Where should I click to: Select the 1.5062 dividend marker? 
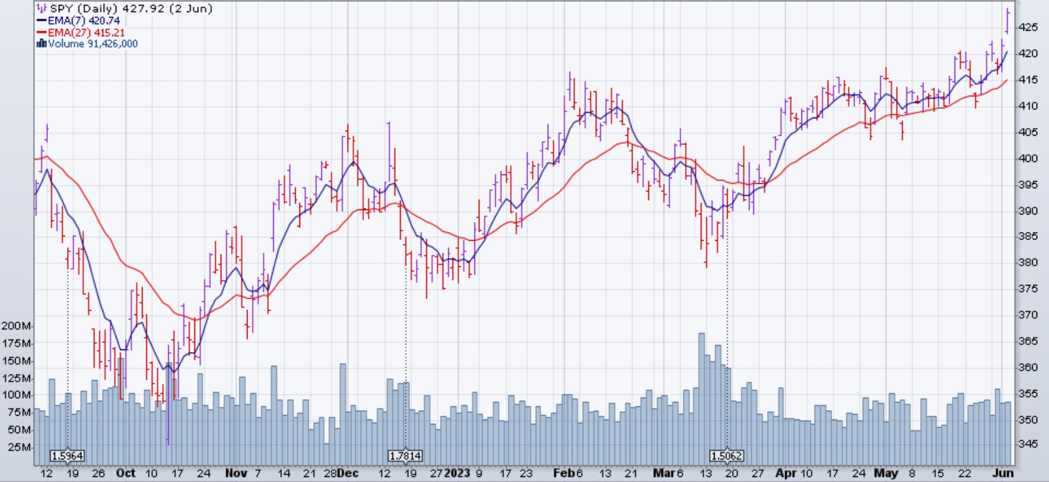(x=726, y=456)
